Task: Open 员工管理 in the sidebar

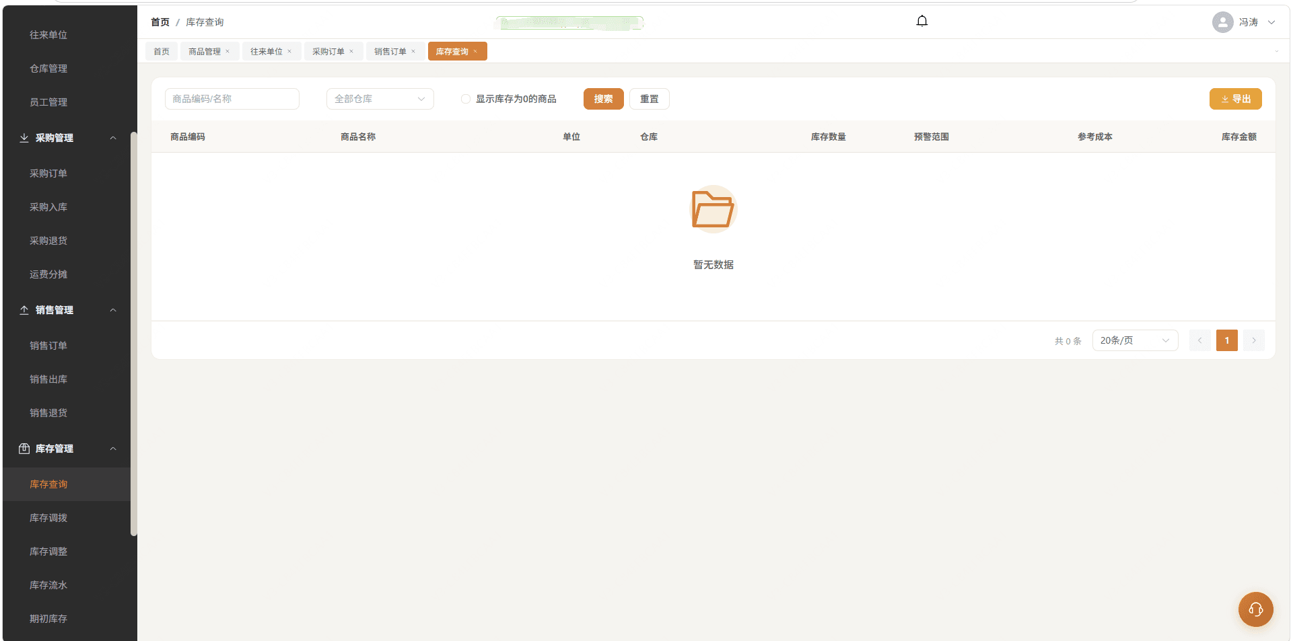Action: point(48,102)
